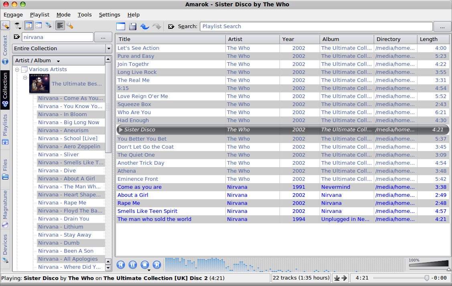The width and height of the screenshot is (452, 286).
Task: Toggle the iPod-style view button
Action: click(x=48, y=25)
